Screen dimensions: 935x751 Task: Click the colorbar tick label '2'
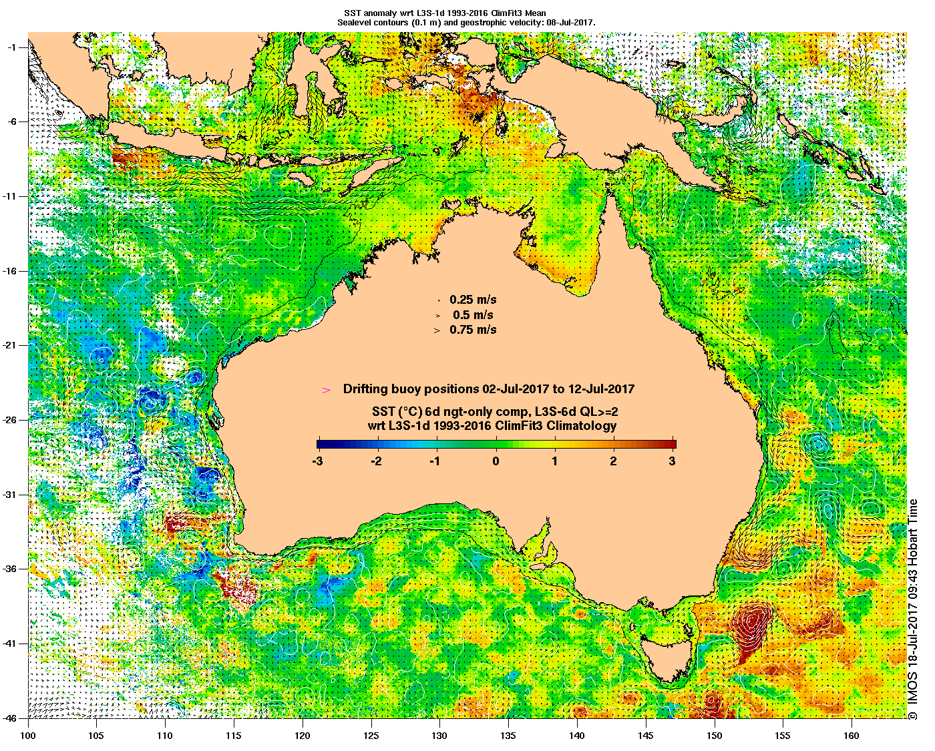614,461
